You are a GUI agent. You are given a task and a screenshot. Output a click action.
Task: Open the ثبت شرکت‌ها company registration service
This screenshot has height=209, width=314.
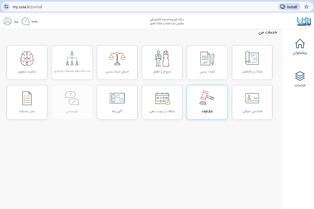(x=72, y=62)
